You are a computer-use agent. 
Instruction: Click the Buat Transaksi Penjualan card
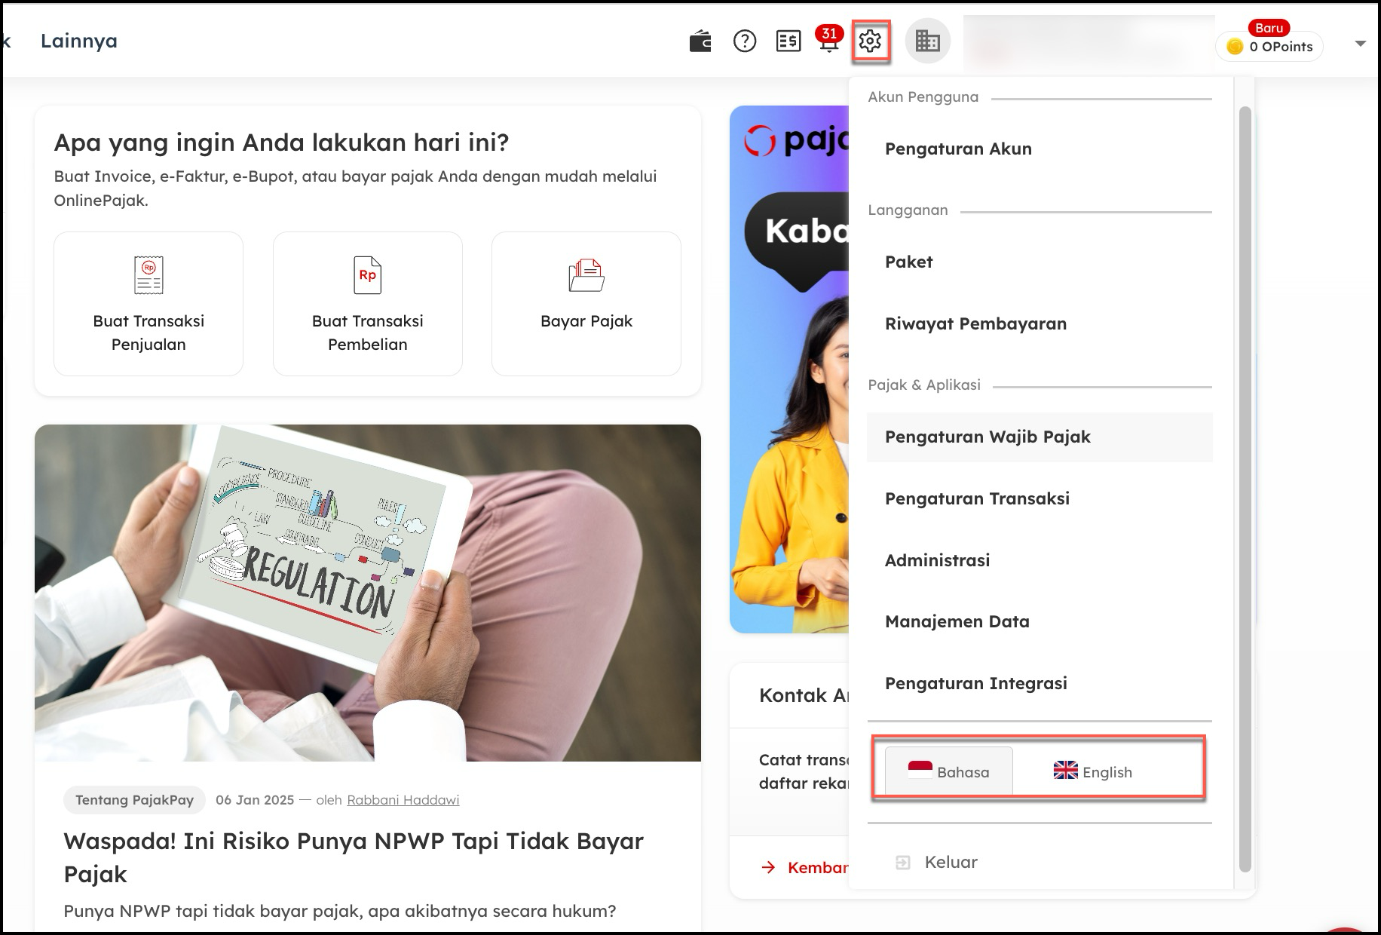coord(149,304)
